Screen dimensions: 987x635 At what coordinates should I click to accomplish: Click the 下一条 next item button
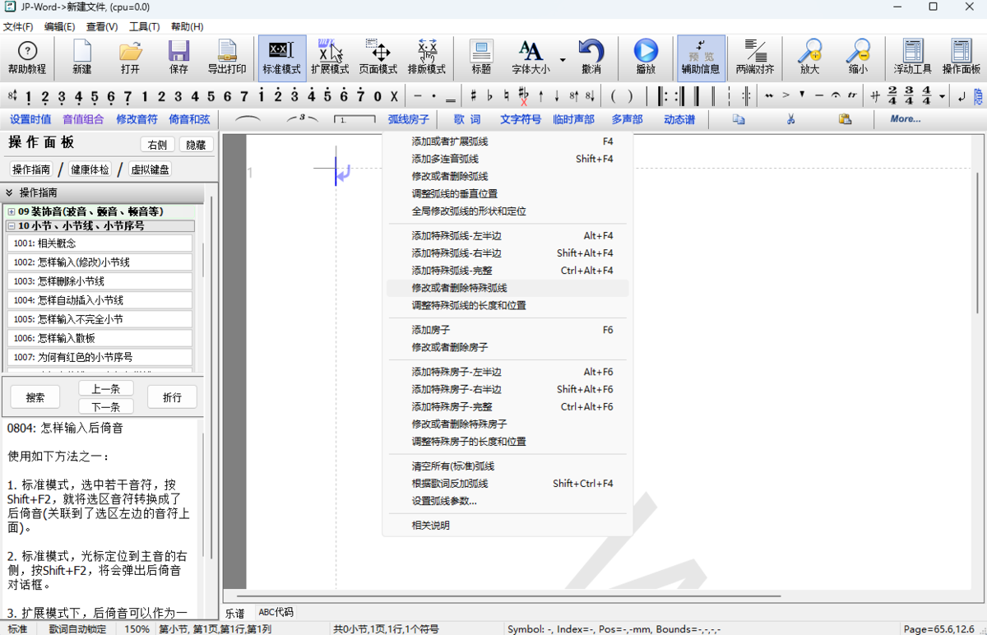click(x=106, y=407)
